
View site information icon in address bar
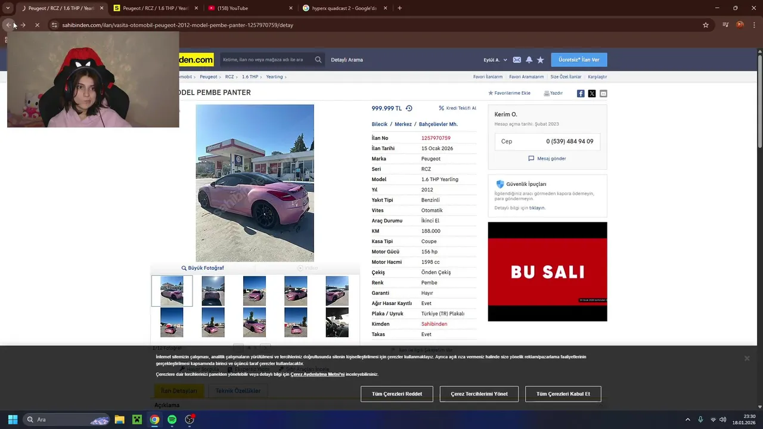click(x=54, y=25)
